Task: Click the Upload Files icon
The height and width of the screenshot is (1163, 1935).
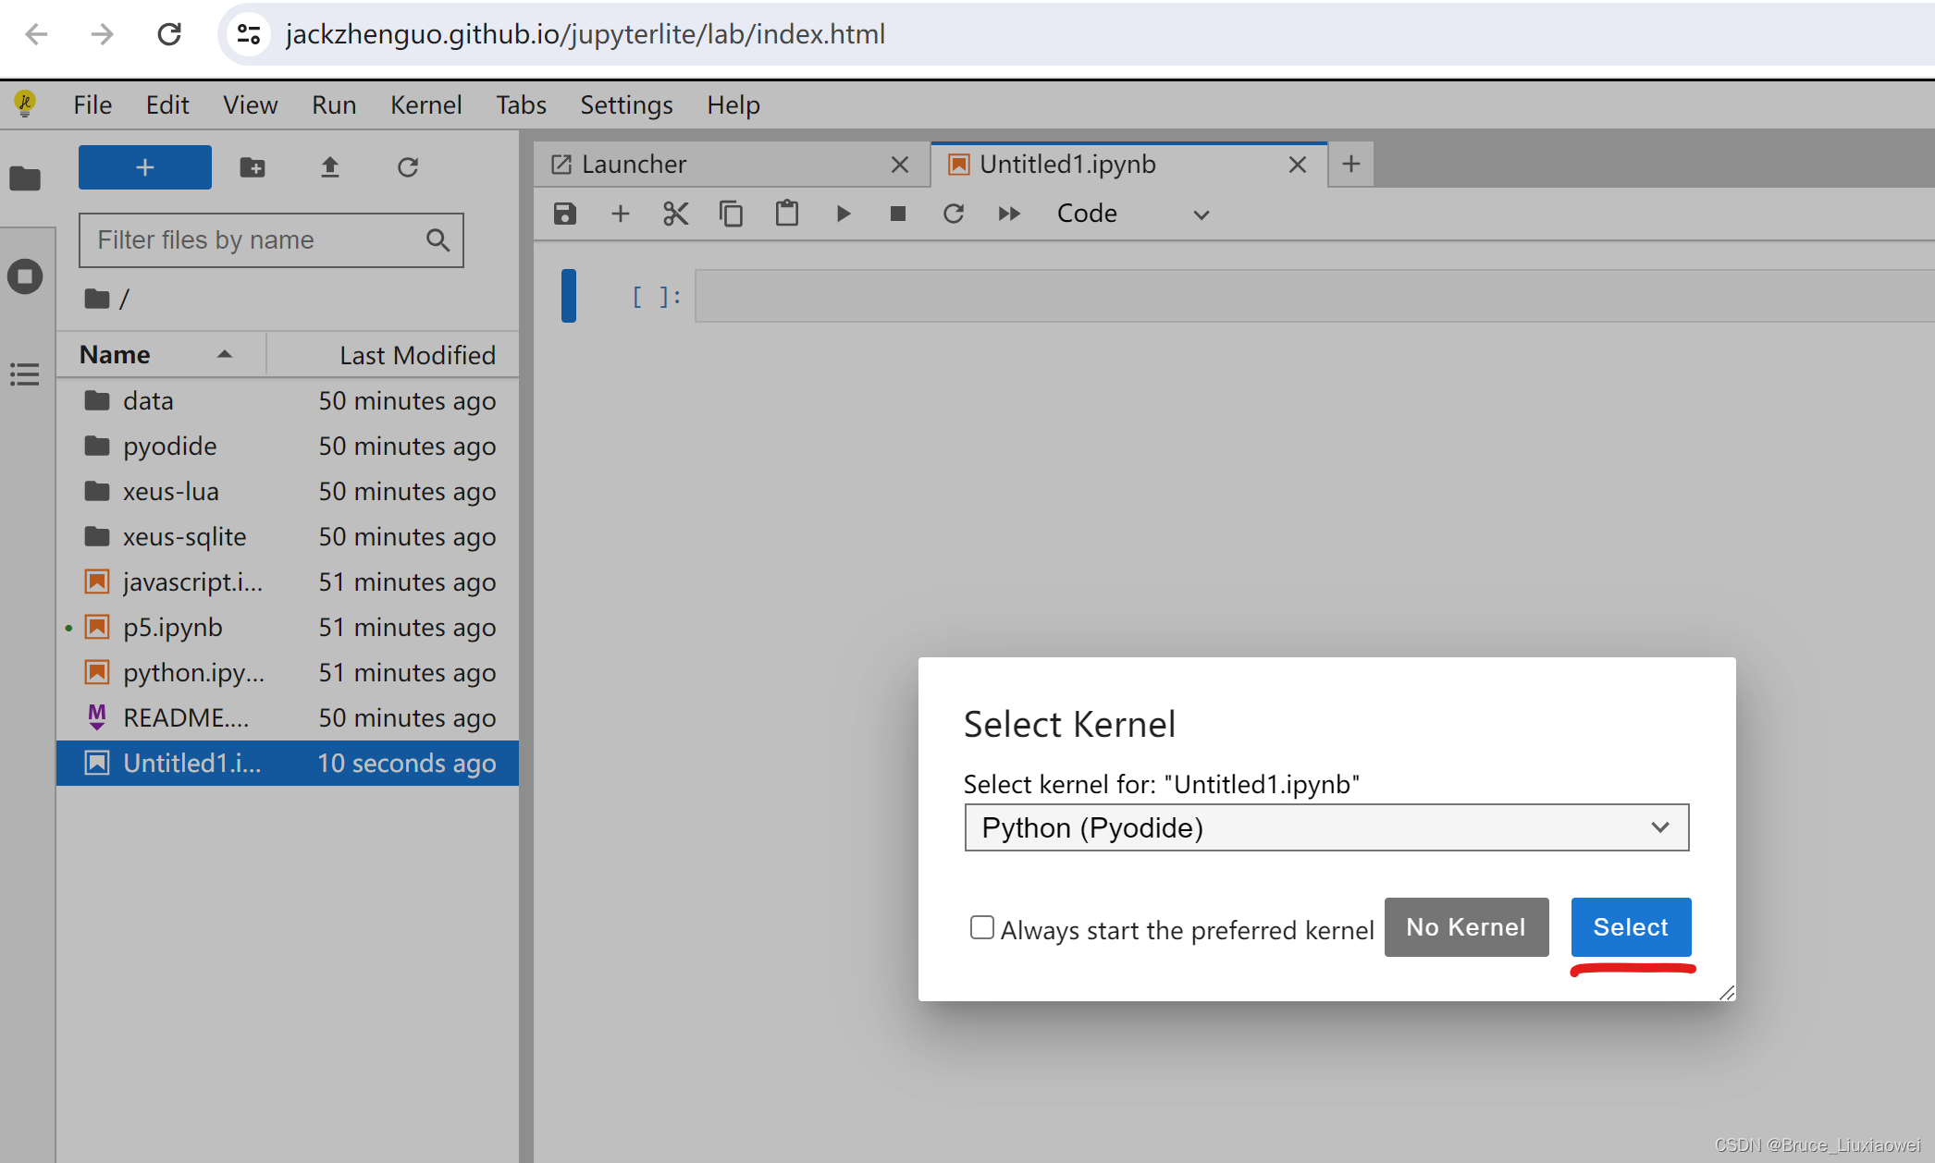Action: tap(330, 167)
